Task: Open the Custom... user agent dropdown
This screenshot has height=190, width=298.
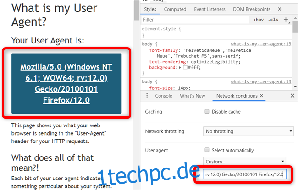Action: 244,161
